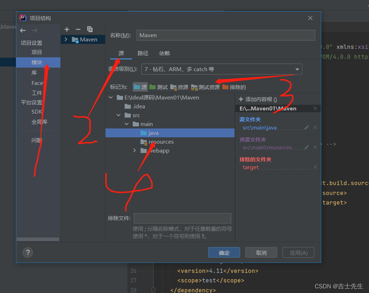Expand the Maven module node
The width and height of the screenshot is (369, 293).
[x=66, y=39]
